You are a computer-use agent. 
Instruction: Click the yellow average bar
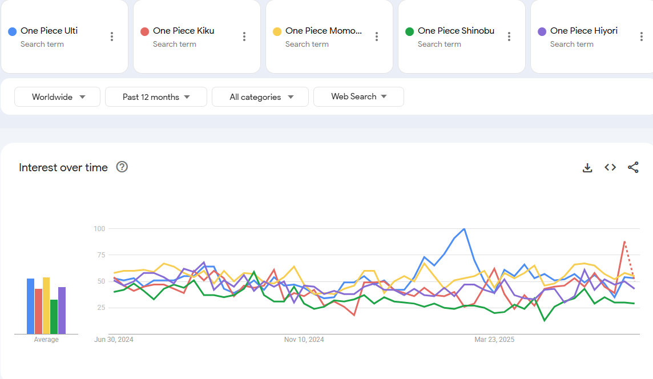coord(46,306)
